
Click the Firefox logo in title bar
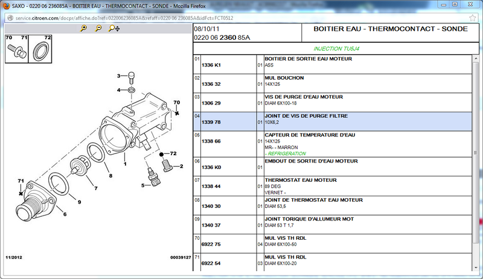pyautogui.click(x=6, y=5)
